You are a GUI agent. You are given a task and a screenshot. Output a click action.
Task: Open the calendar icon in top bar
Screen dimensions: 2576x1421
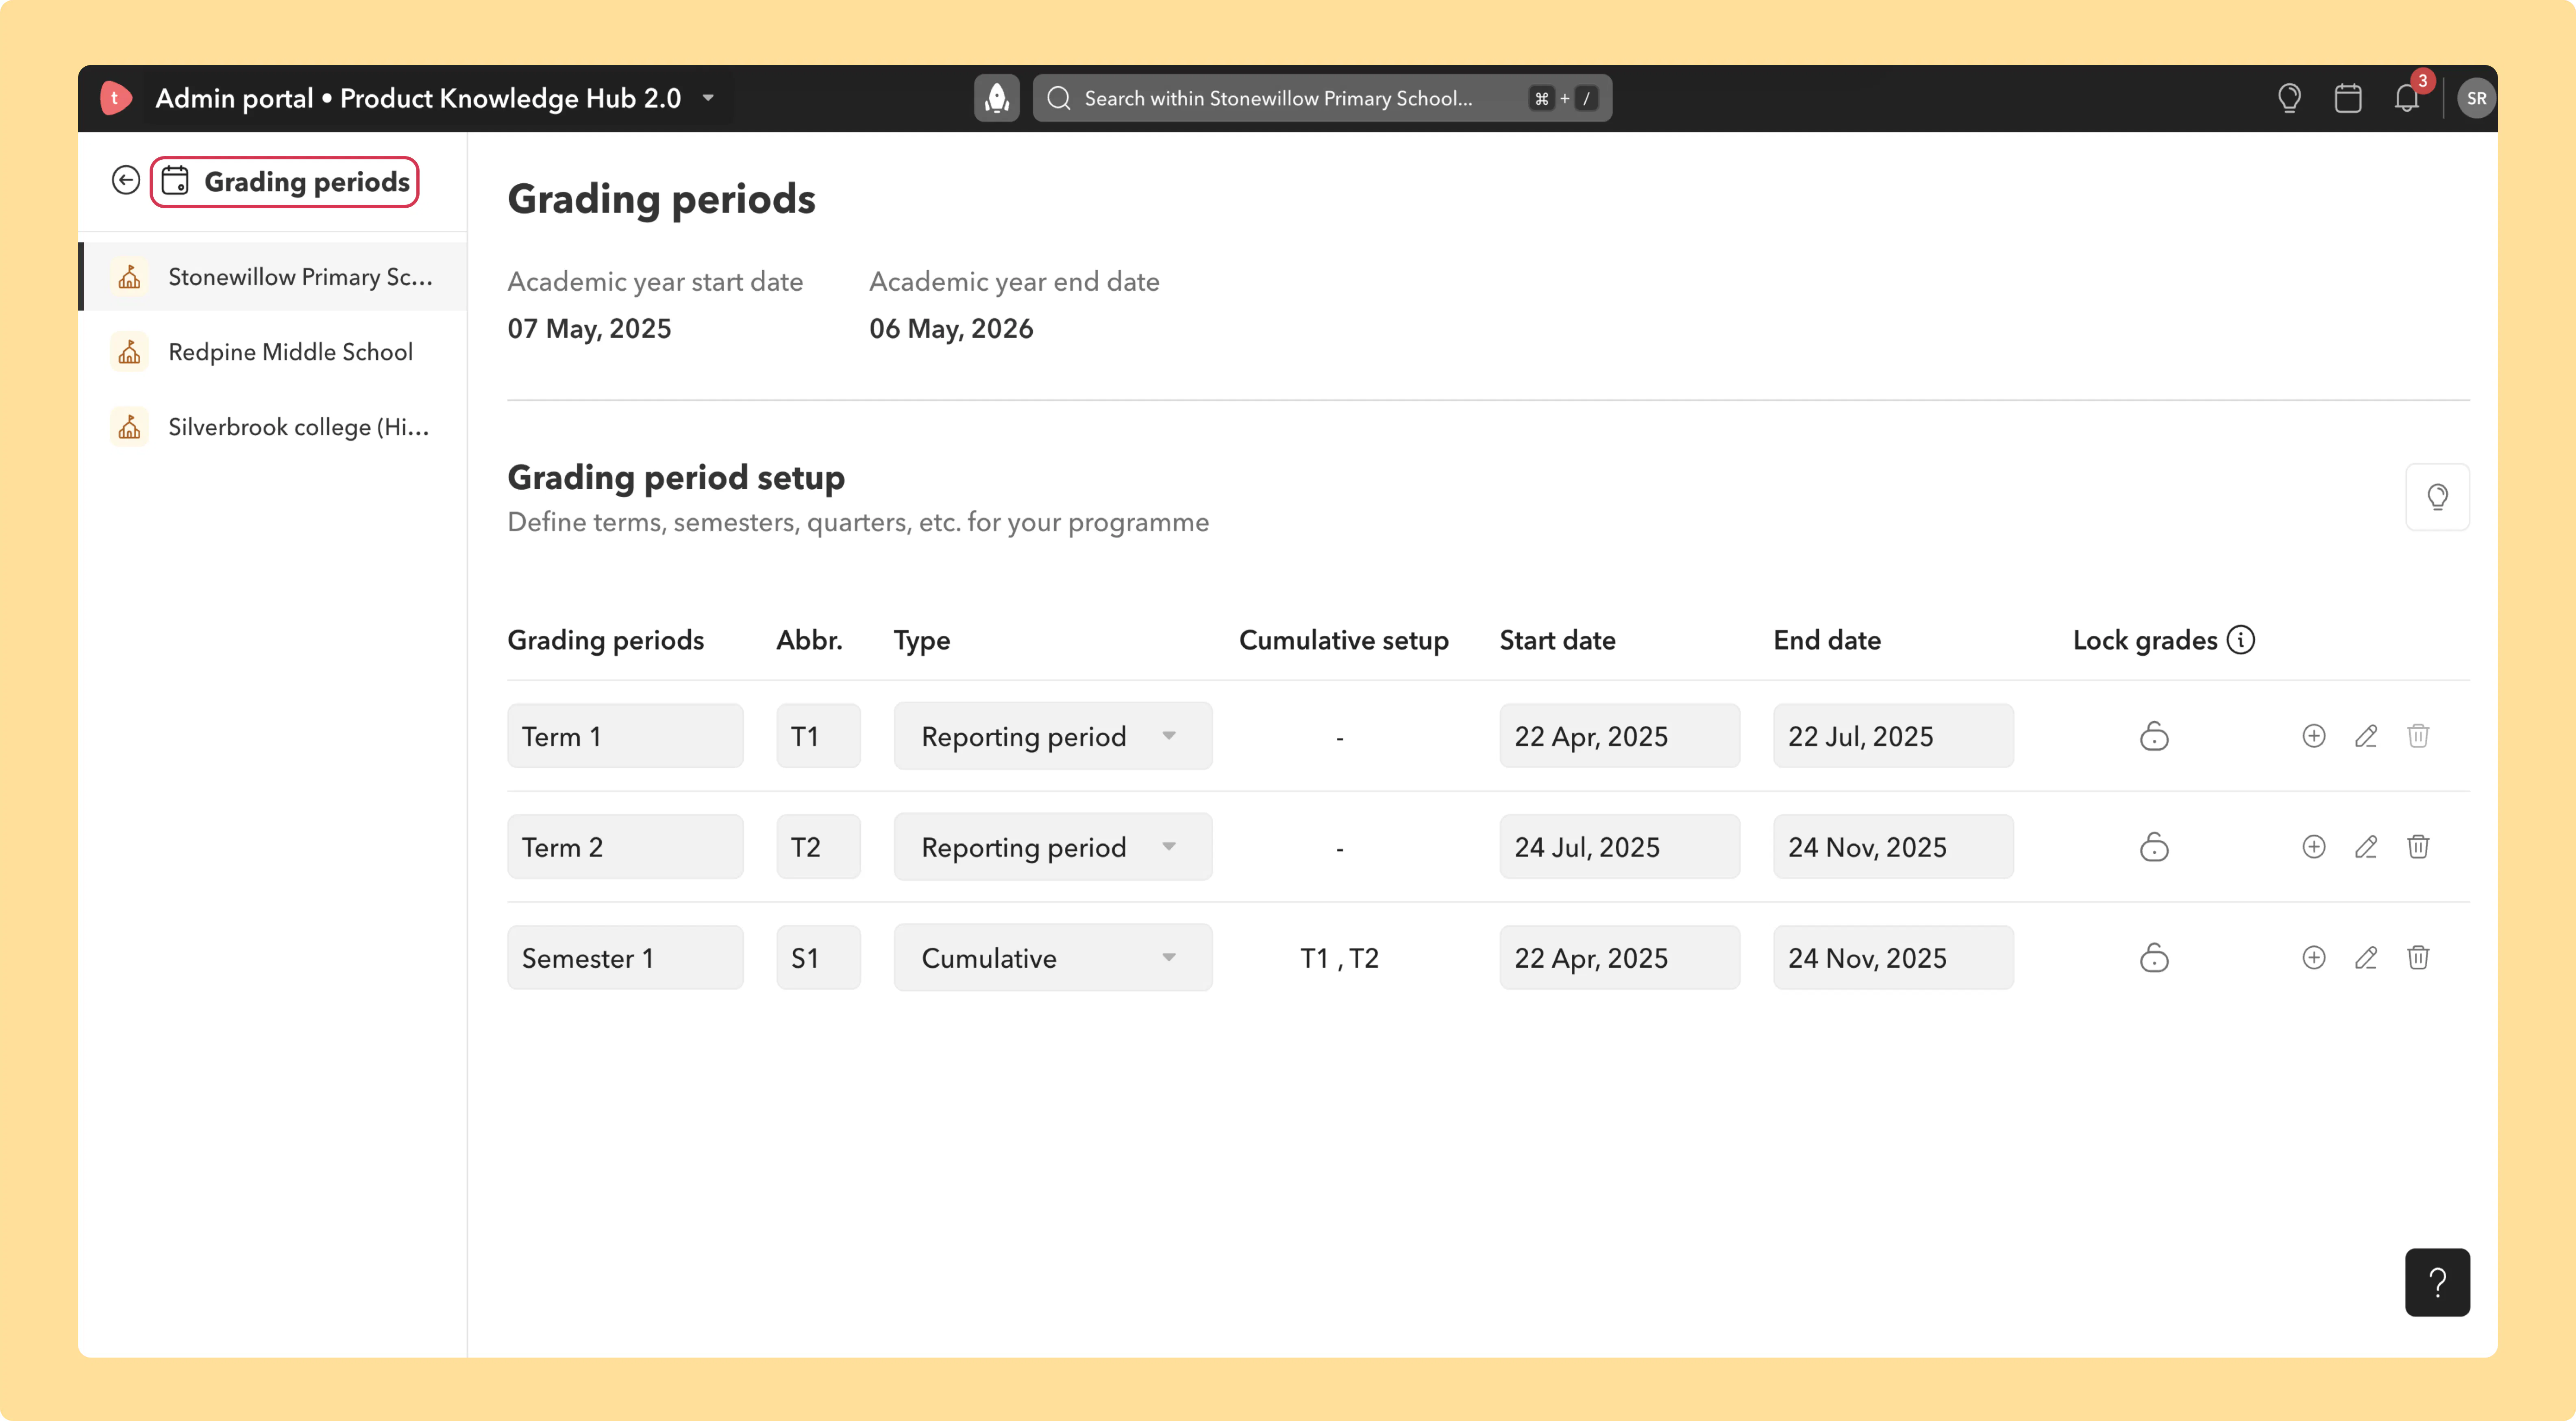pyautogui.click(x=2348, y=98)
